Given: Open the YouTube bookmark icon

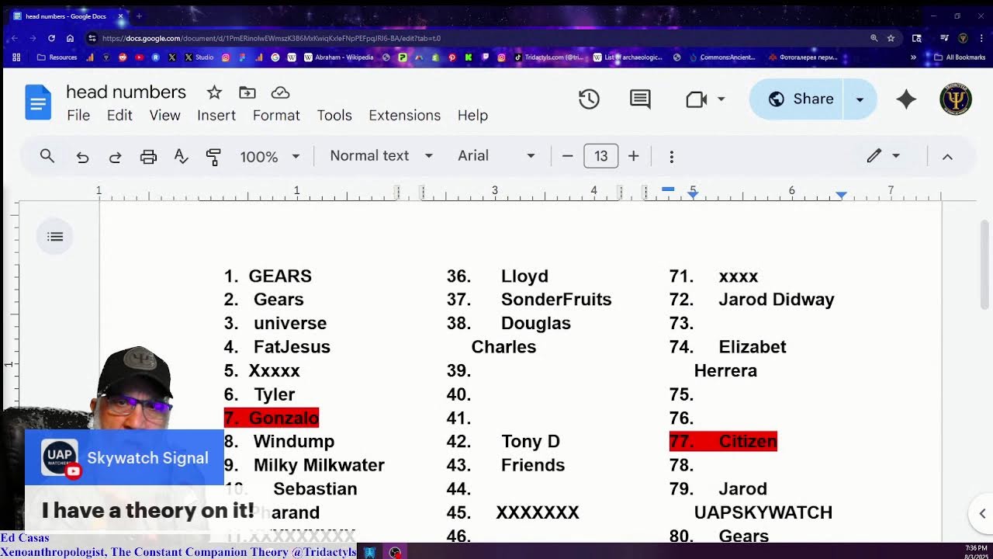Looking at the screenshot, I should 139,57.
